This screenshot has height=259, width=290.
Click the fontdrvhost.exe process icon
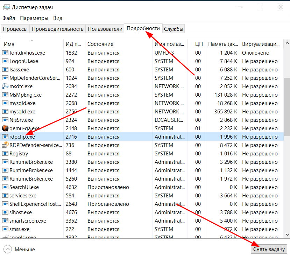[5, 53]
